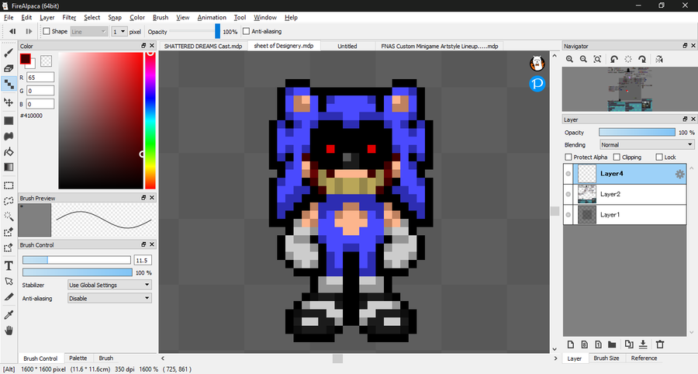This screenshot has width=698, height=374.
Task: Select the Move tool
Action: tap(9, 102)
